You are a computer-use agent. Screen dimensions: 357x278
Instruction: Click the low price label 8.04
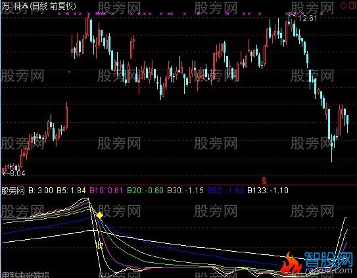click(18, 174)
